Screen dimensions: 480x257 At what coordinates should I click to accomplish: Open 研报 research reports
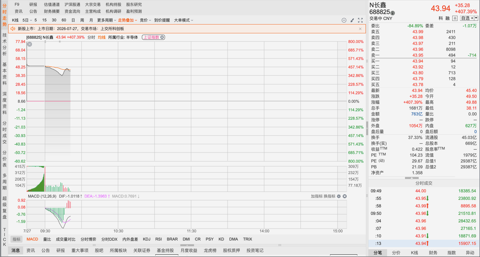(x=33, y=5)
